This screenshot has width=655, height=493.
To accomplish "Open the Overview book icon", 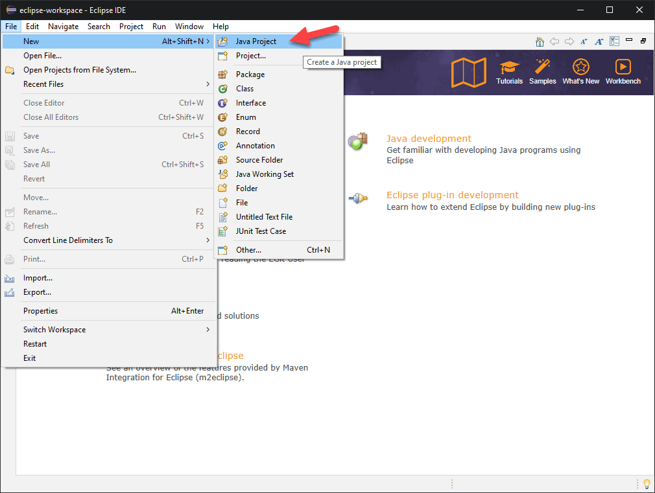I will (x=469, y=73).
